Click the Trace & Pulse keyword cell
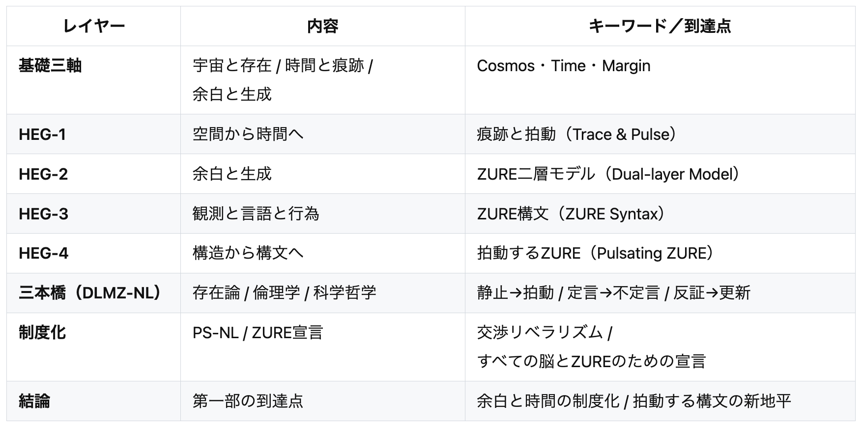Viewport: 863px width, 428px height. coord(577,134)
